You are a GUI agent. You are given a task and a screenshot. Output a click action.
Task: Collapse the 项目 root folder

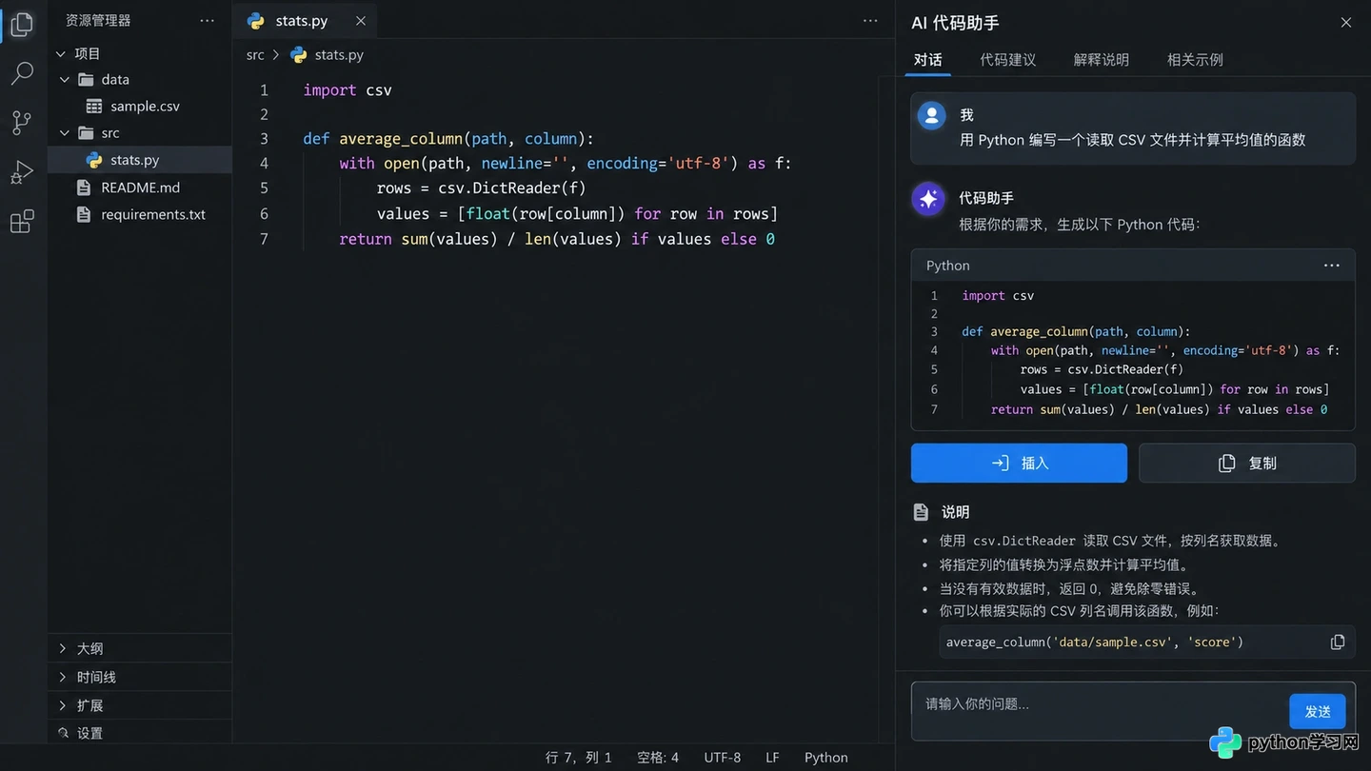pos(61,54)
